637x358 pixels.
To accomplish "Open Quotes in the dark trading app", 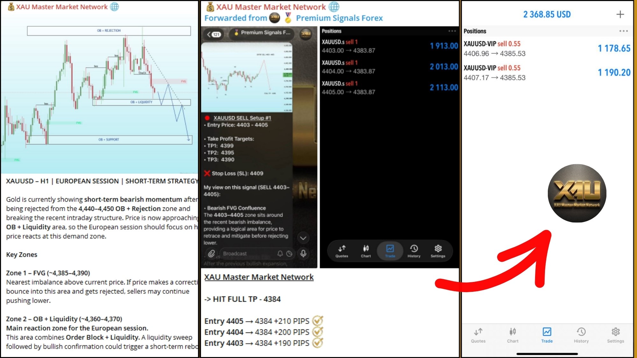I will 342,251.
